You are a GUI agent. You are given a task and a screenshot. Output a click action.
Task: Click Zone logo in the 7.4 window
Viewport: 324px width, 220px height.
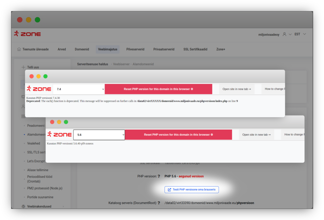[39, 89]
